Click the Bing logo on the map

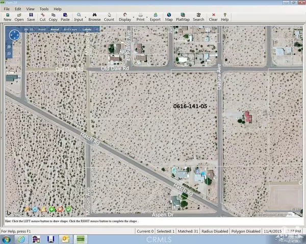click(14, 213)
